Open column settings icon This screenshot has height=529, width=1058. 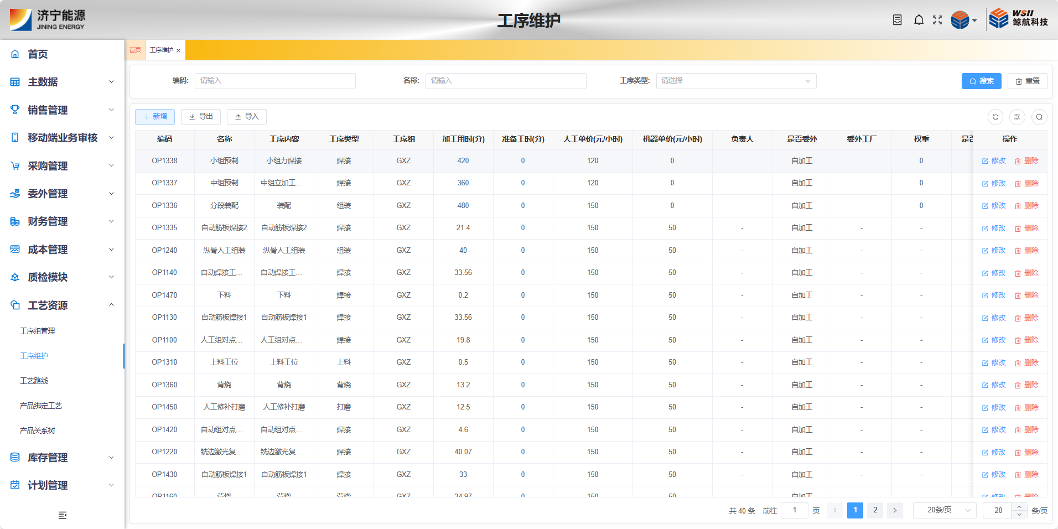1017,117
